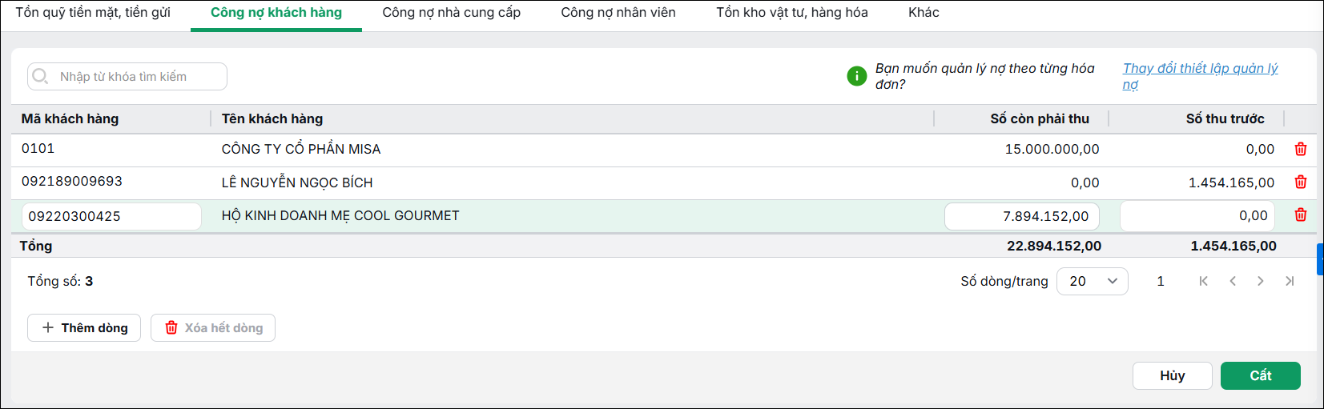Click the Xóa hết dòng button
The width and height of the screenshot is (1324, 409).
pos(213,327)
